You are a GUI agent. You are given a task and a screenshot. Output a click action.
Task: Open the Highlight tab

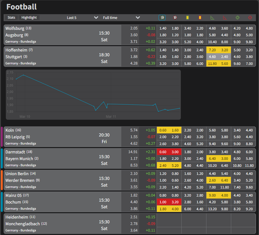(29, 18)
